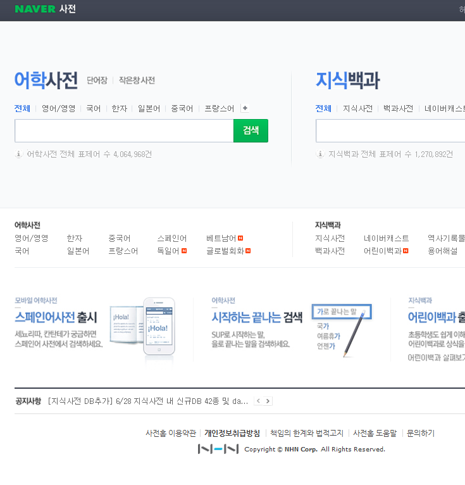Click the green 검색 button

pyautogui.click(x=251, y=131)
